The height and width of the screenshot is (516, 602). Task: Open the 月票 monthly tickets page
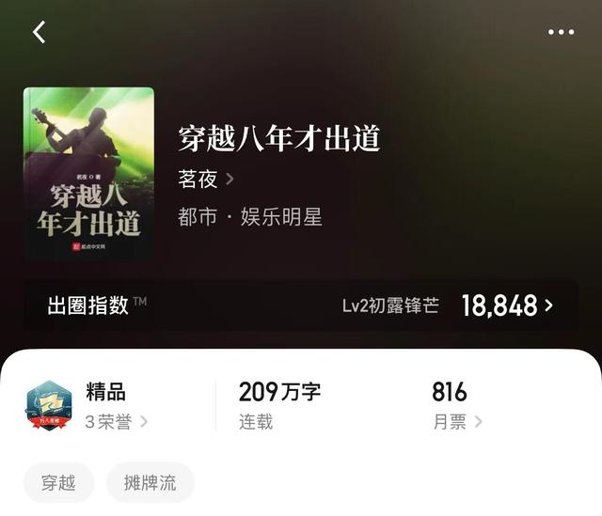coord(457,422)
